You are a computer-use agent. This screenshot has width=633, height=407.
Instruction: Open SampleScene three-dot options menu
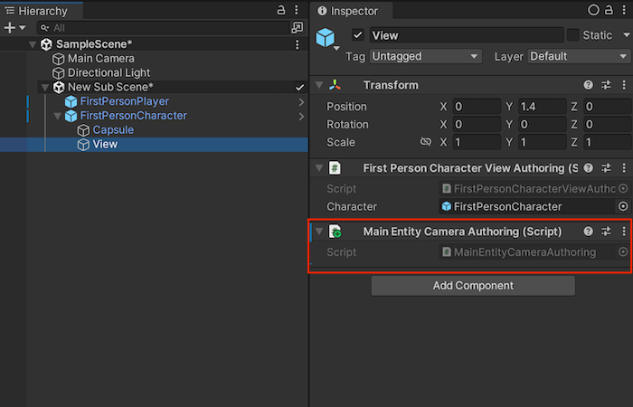[298, 44]
